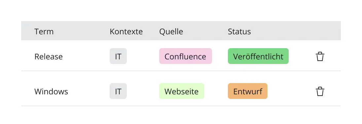Select the IT context tag for Windows
This screenshot has width=362, height=124.
(118, 91)
